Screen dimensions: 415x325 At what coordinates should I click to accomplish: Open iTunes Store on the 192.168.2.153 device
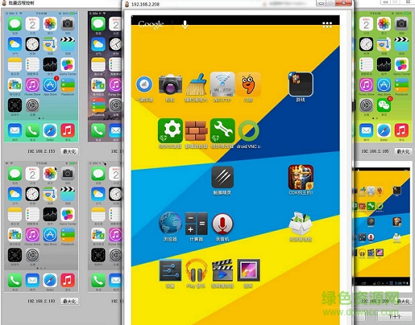point(33,84)
